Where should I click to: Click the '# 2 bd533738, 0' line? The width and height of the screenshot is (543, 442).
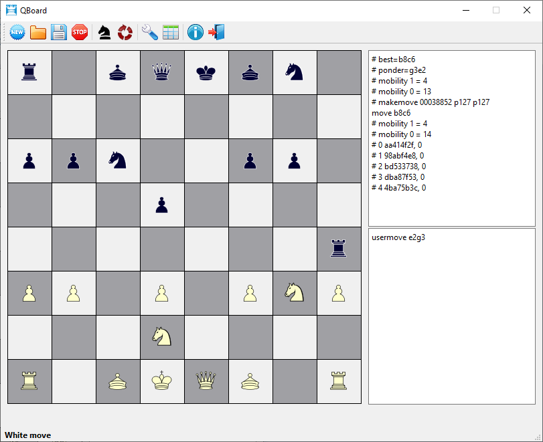[x=399, y=167]
